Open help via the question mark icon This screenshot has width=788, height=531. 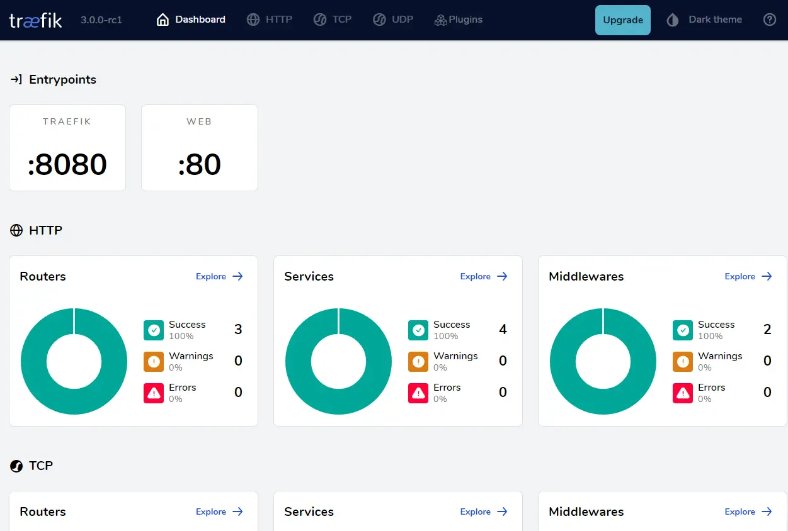tap(770, 20)
